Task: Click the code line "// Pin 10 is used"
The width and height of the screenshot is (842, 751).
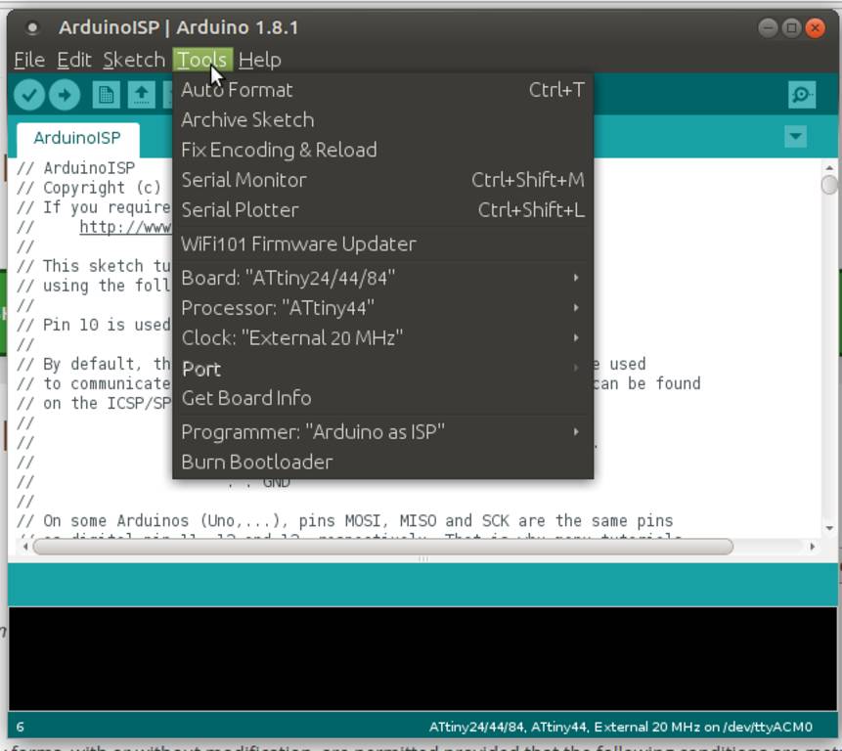Action: (x=94, y=325)
